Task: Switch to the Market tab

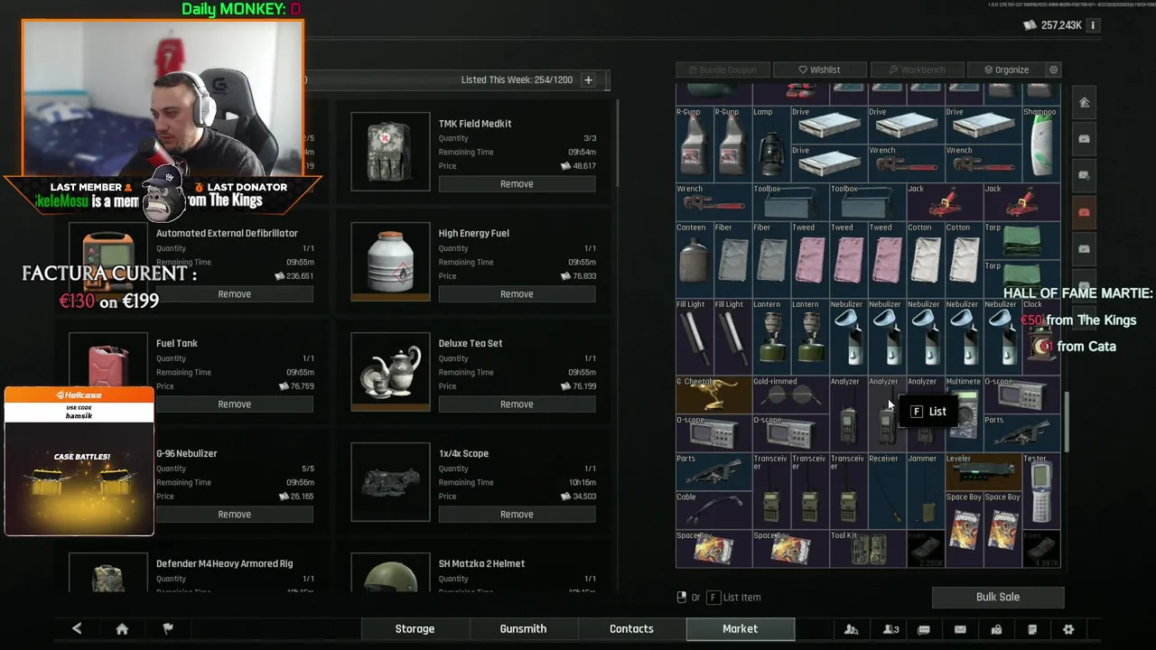Action: click(740, 629)
